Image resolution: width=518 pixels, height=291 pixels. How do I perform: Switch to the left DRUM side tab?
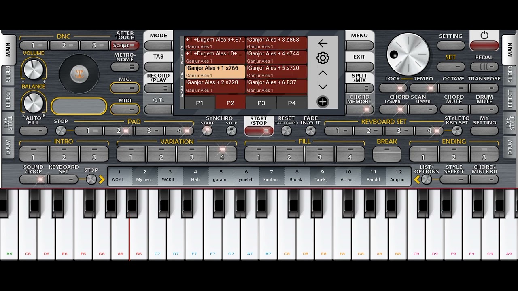(x=8, y=147)
